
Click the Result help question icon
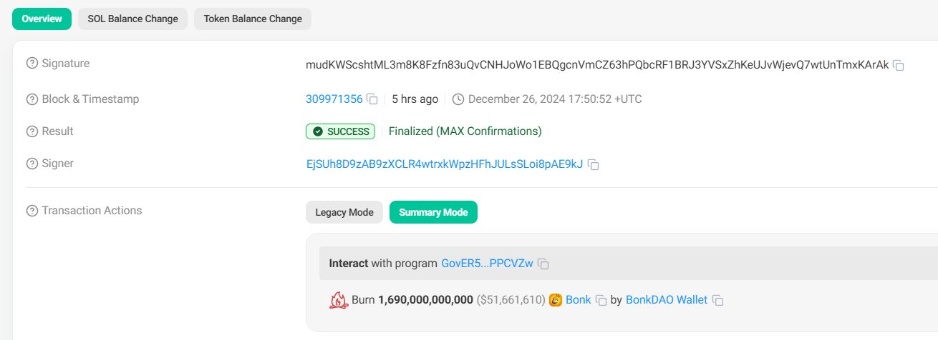(32, 131)
